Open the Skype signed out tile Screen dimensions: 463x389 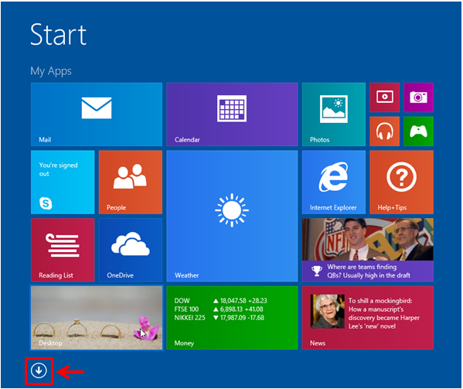coord(63,183)
